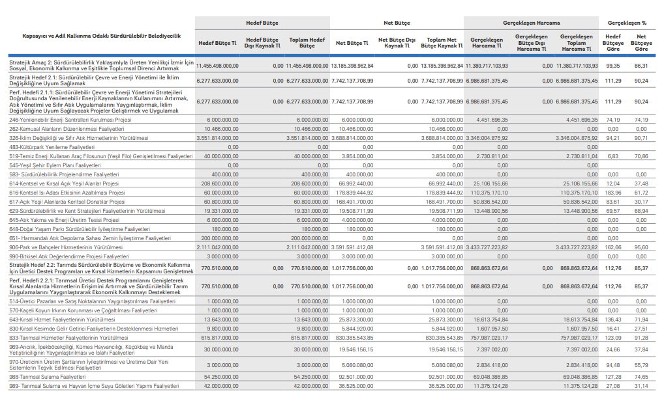This screenshot has width=664, height=395.
Task: Click the Stratejik Hedef 2.1 row label
Action: click(x=101, y=81)
